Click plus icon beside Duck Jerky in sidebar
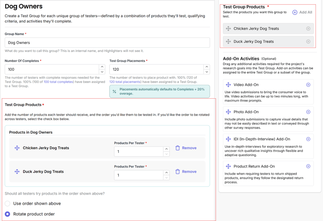The width and height of the screenshot is (323, 221). [x=308, y=42]
